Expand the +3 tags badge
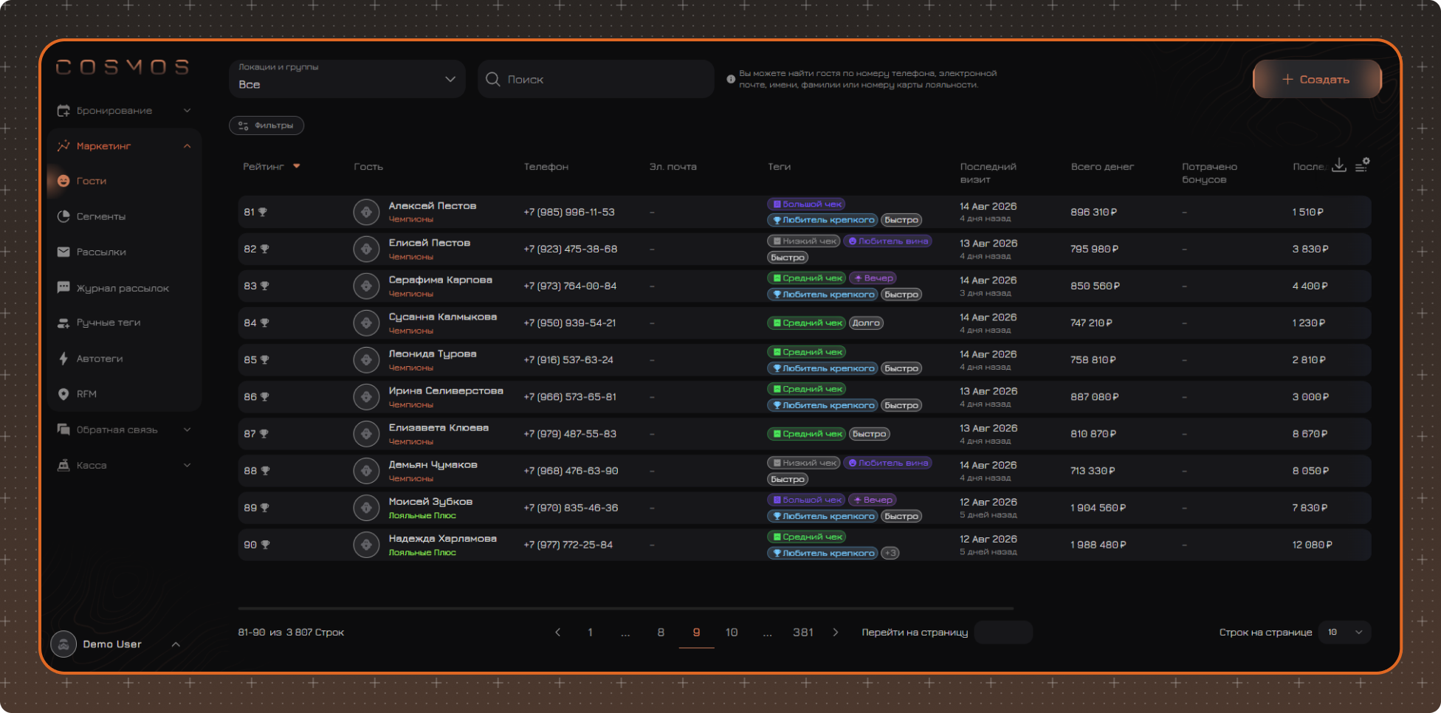The image size is (1441, 713). tap(890, 553)
